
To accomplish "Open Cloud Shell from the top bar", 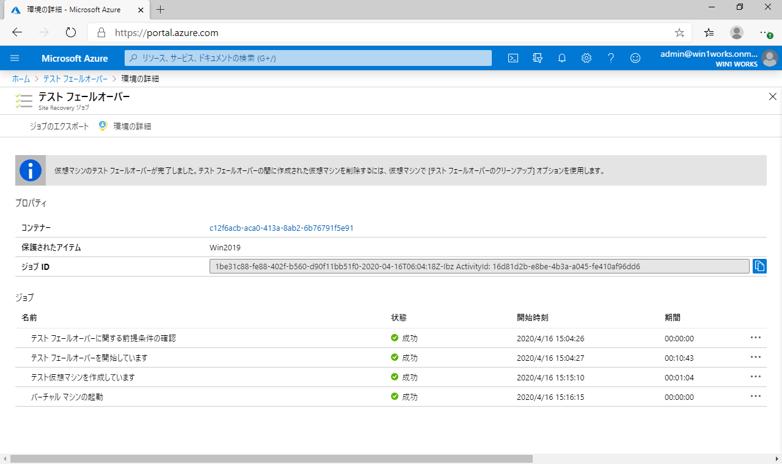I will pyautogui.click(x=514, y=58).
